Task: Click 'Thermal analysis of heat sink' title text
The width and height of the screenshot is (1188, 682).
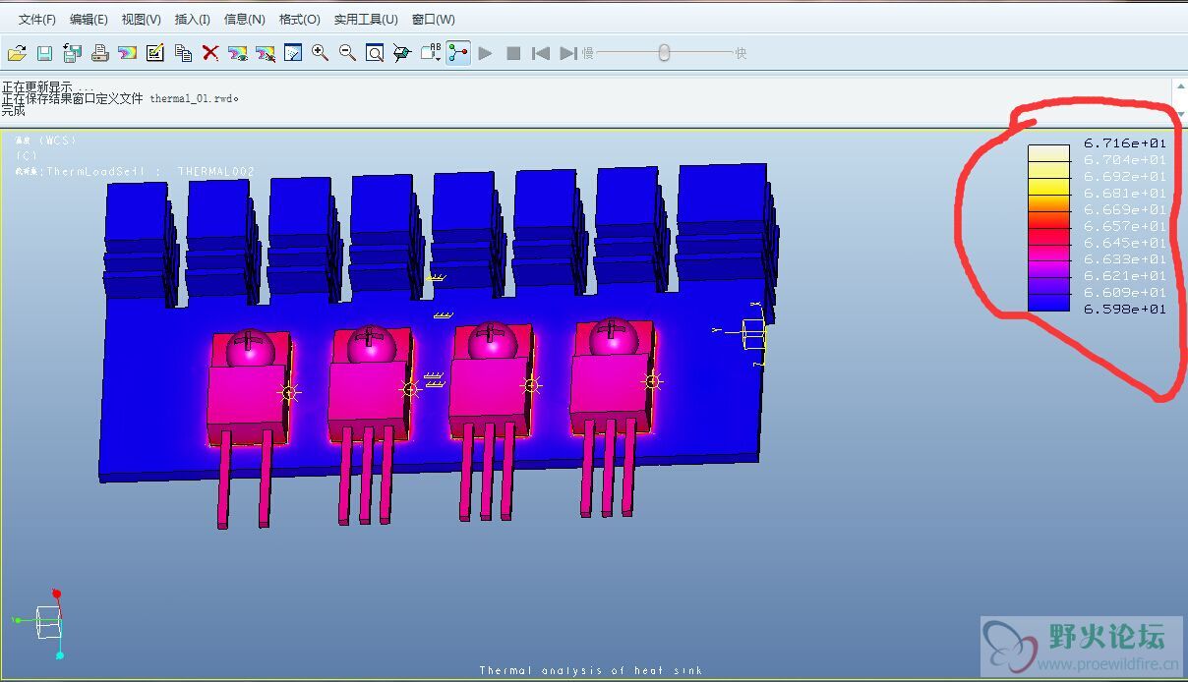Action: click(x=591, y=670)
